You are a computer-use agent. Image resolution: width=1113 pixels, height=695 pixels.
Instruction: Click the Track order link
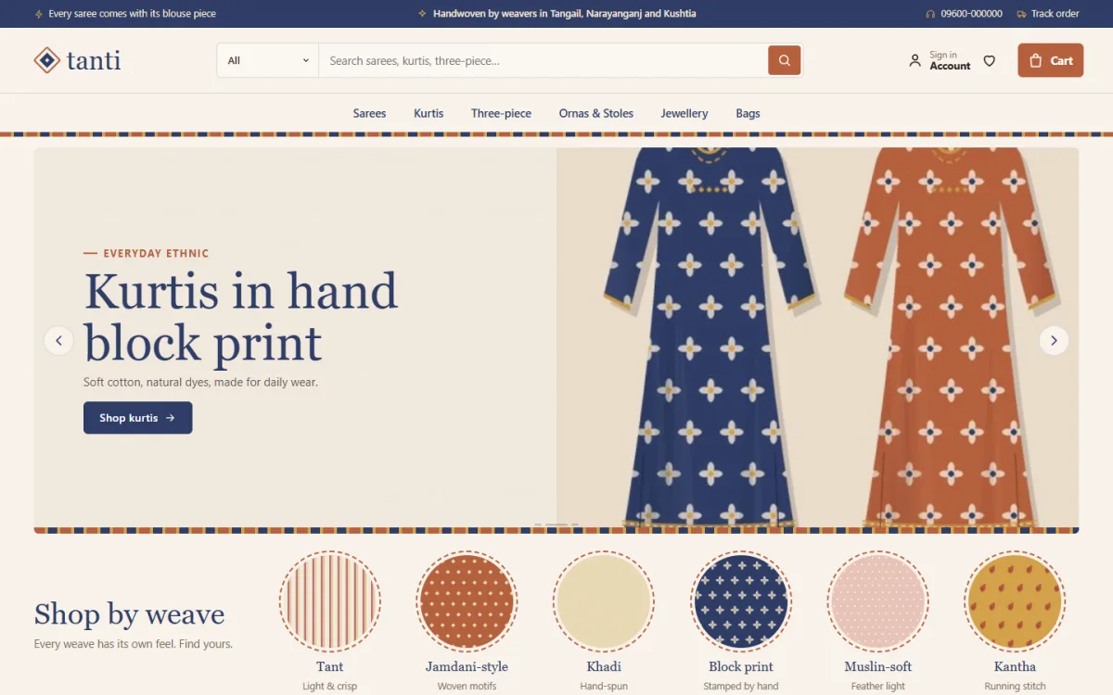pyautogui.click(x=1048, y=14)
